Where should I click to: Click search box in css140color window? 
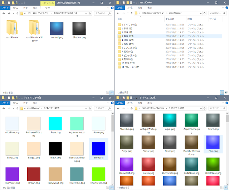(218, 13)
